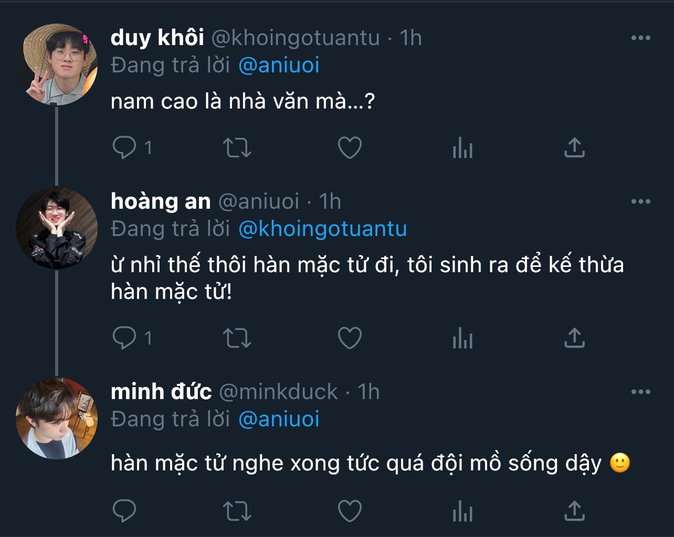This screenshot has height=537, width=674.
Task: Reply to minh đức's tweet
Action: (124, 510)
